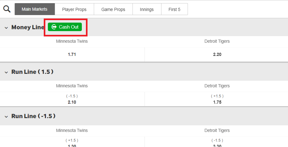Switch to the Main Markets tab
Viewport: 288px width, 147px height.
(35, 9)
